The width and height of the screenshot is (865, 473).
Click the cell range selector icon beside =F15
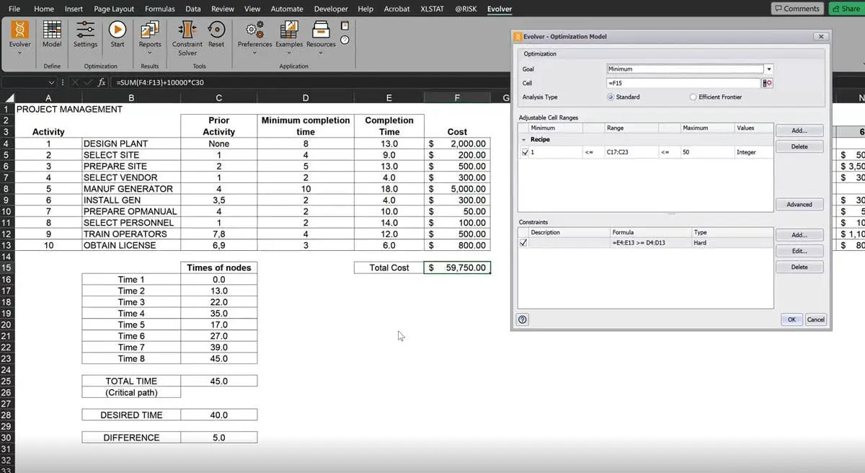767,84
